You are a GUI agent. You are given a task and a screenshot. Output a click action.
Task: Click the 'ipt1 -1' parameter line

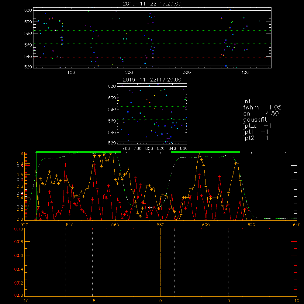pos(256,132)
